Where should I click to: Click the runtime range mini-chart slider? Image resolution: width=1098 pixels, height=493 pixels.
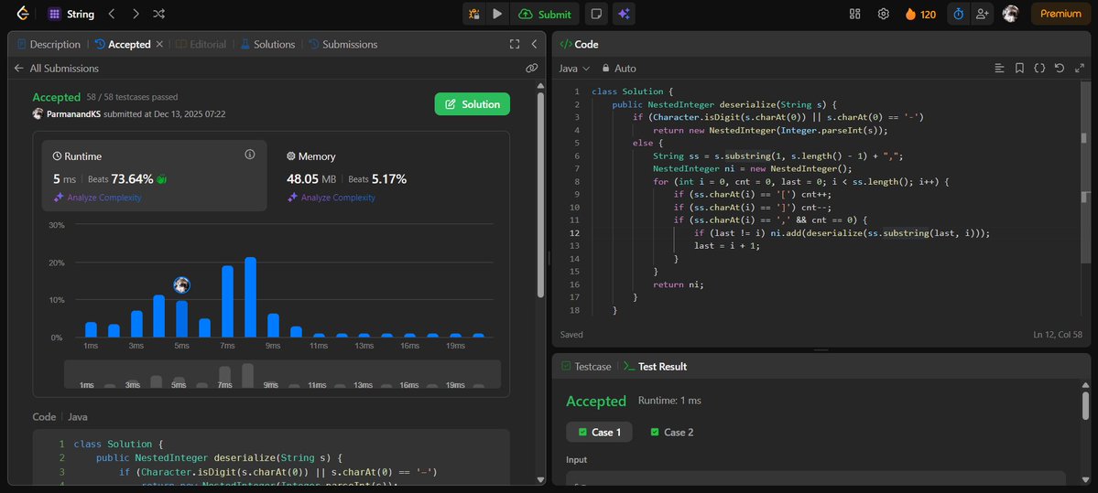pyautogui.click(x=282, y=374)
